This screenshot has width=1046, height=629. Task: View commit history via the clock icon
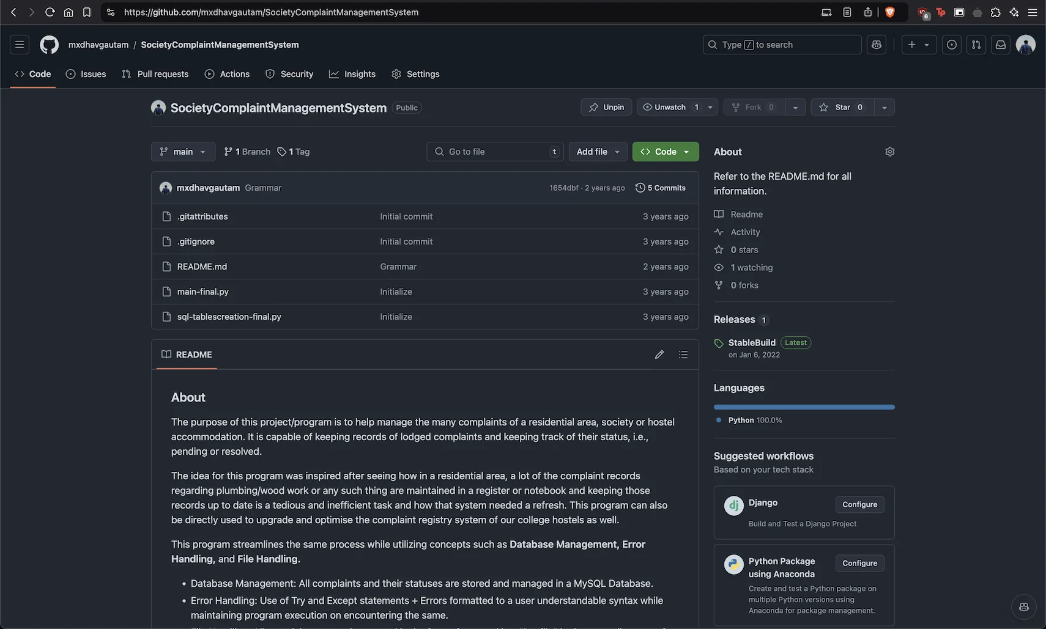(660, 188)
